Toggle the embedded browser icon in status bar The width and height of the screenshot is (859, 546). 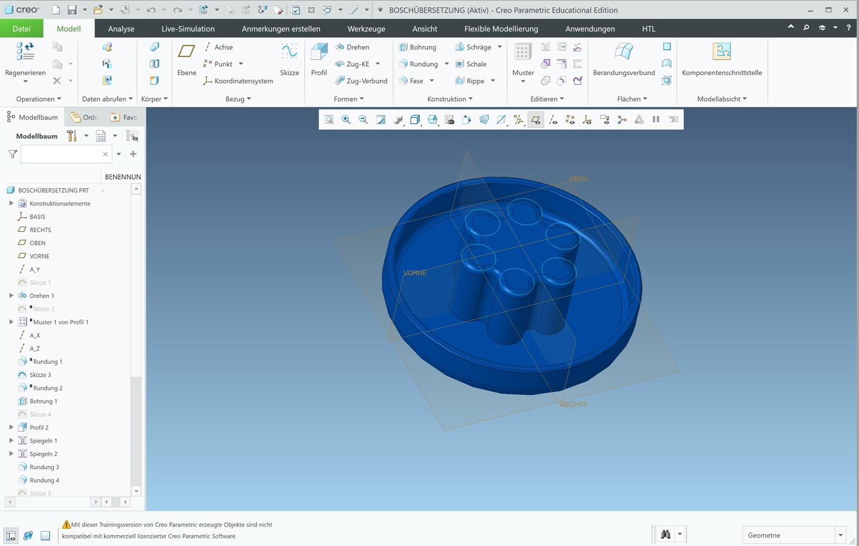(28, 535)
